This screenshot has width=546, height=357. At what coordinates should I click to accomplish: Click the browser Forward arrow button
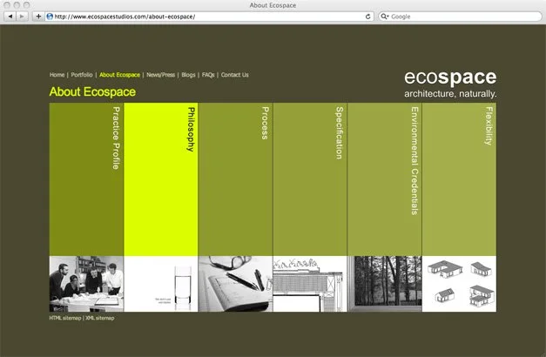pos(22,17)
